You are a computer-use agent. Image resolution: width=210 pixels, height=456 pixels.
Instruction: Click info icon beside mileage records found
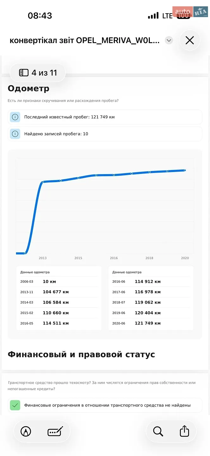(x=15, y=134)
